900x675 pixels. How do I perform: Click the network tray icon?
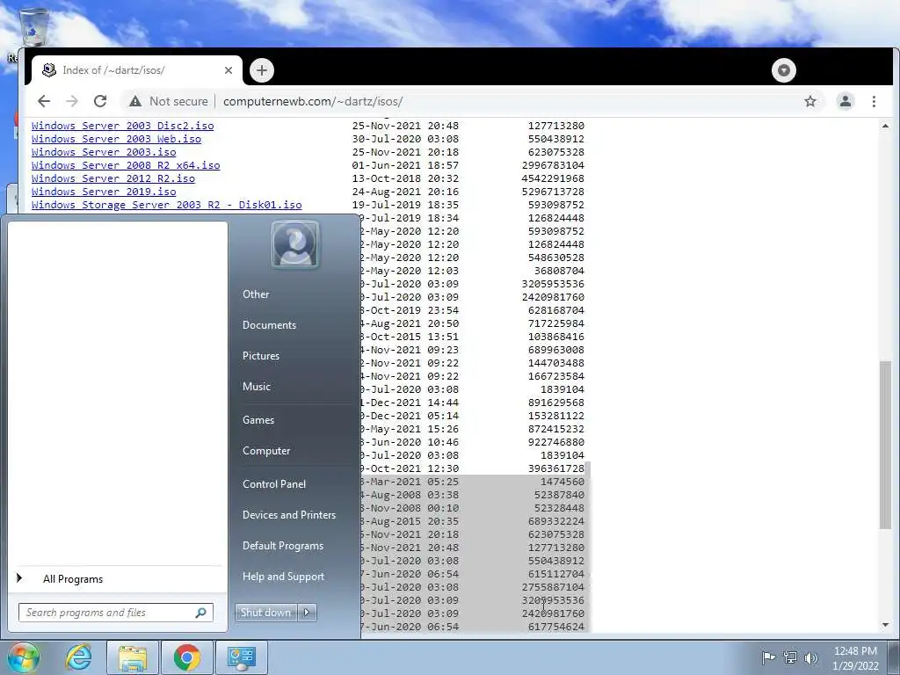click(790, 657)
